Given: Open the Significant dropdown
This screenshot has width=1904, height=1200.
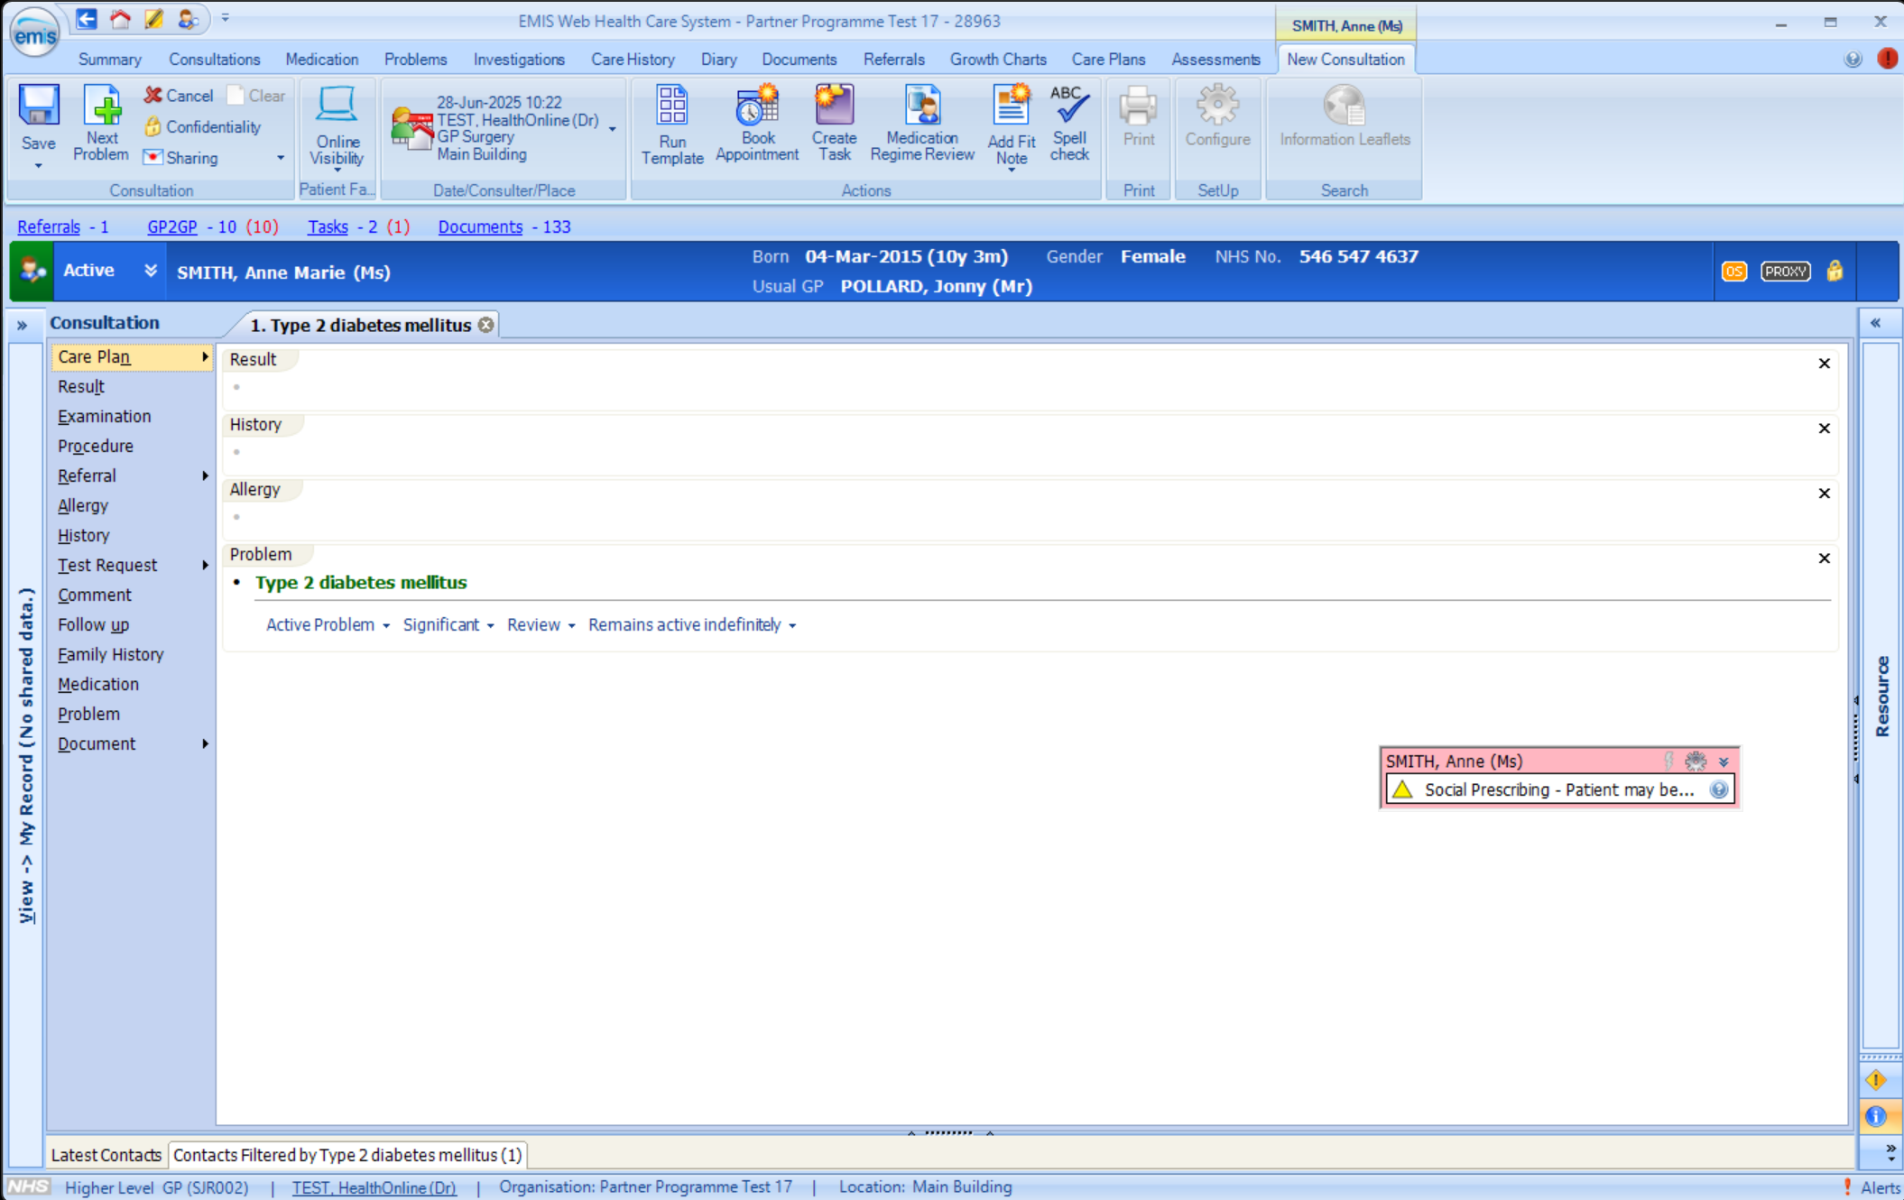Looking at the screenshot, I should pyautogui.click(x=448, y=625).
